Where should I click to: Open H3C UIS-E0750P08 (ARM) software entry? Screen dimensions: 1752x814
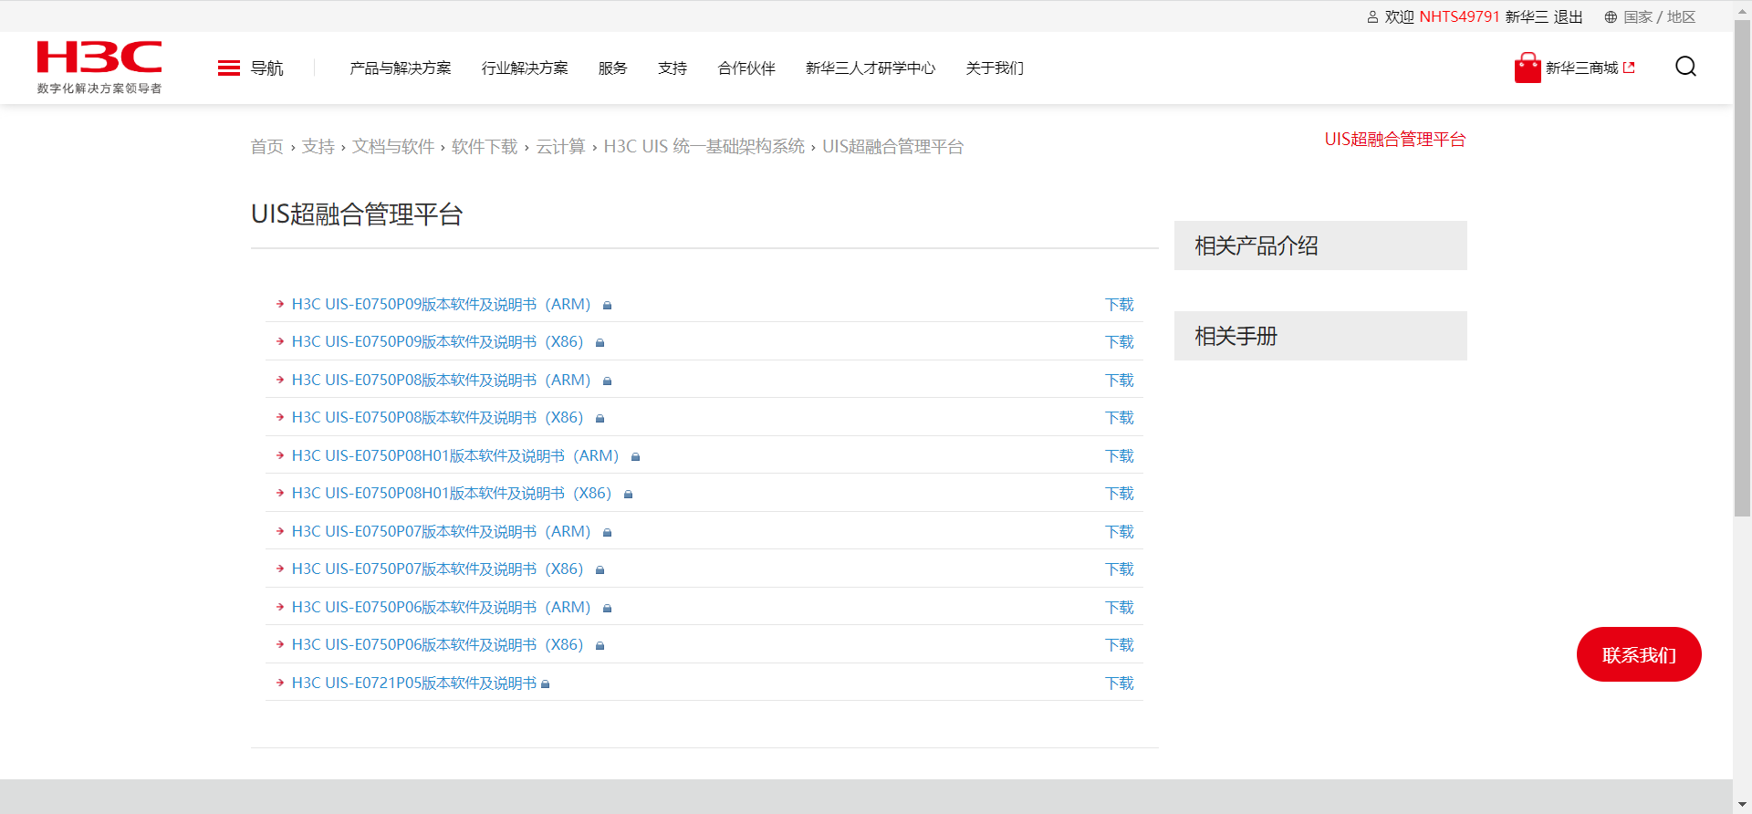coord(441,381)
